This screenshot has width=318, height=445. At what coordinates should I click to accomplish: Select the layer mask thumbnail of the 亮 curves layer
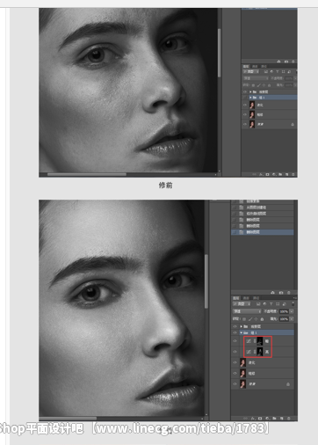coord(260,352)
